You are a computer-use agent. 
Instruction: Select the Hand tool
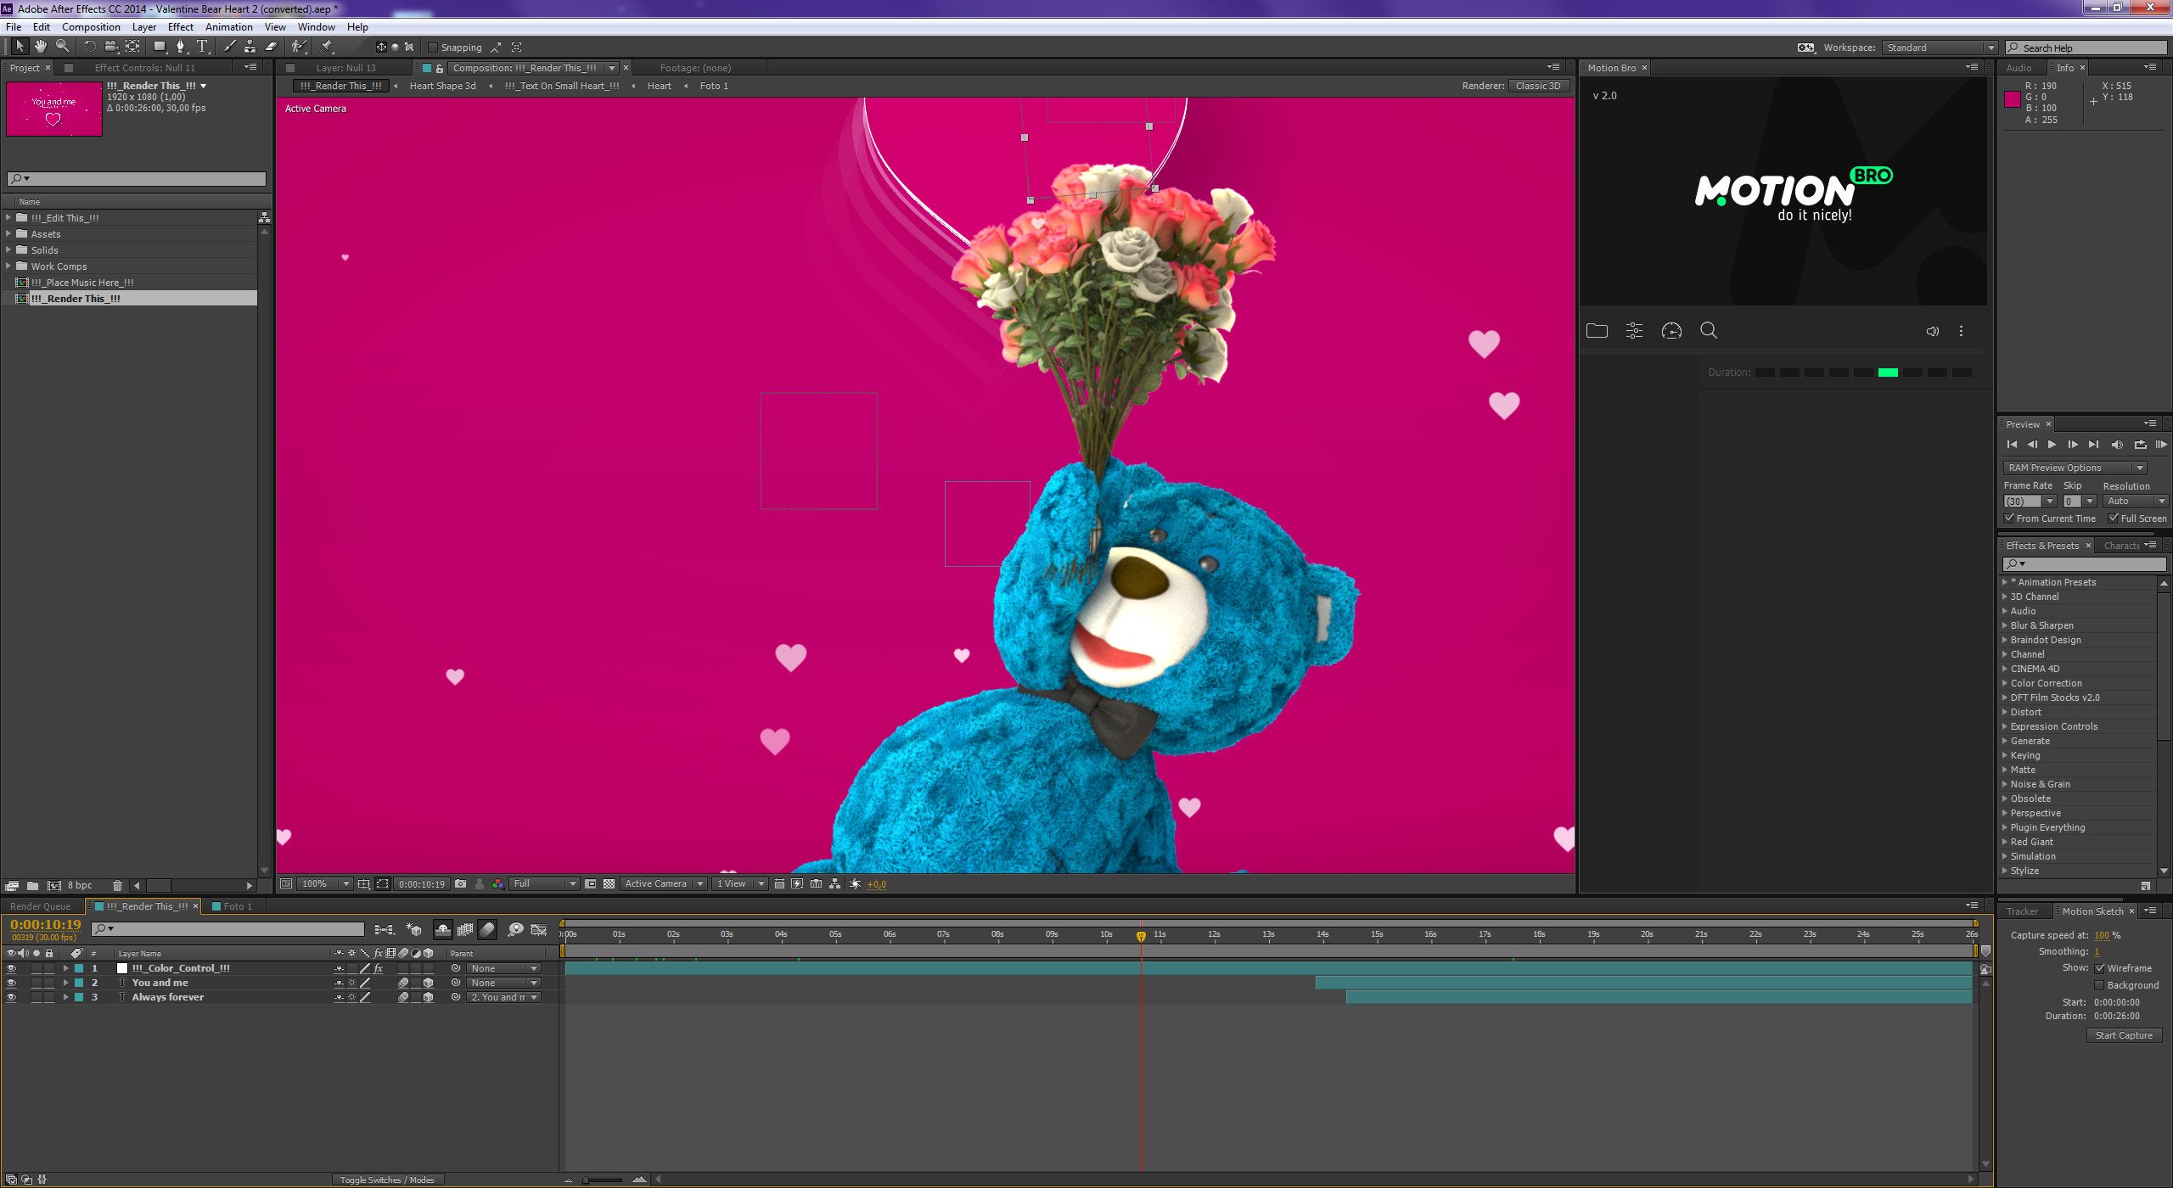40,47
